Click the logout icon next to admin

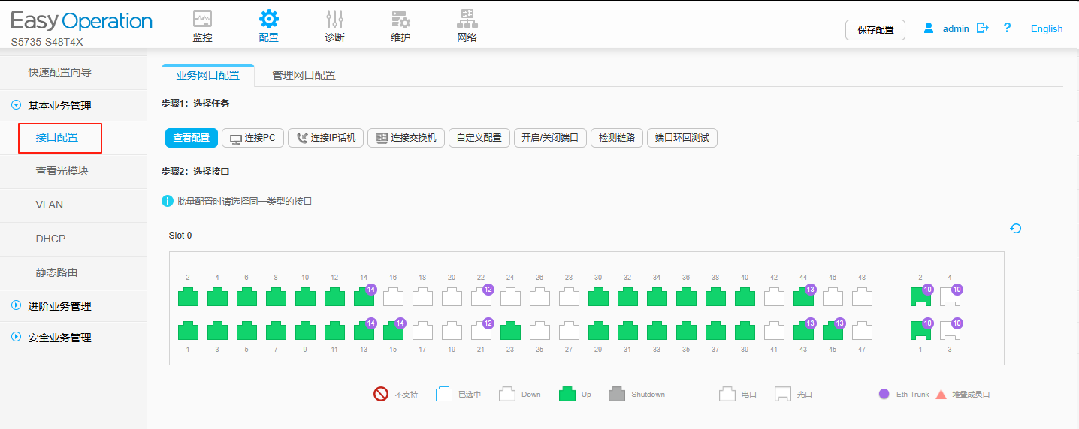click(982, 28)
